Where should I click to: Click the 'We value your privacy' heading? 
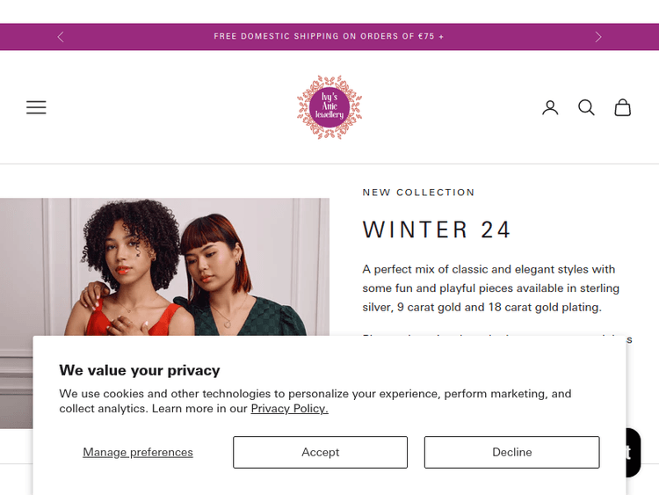pyautogui.click(x=140, y=370)
